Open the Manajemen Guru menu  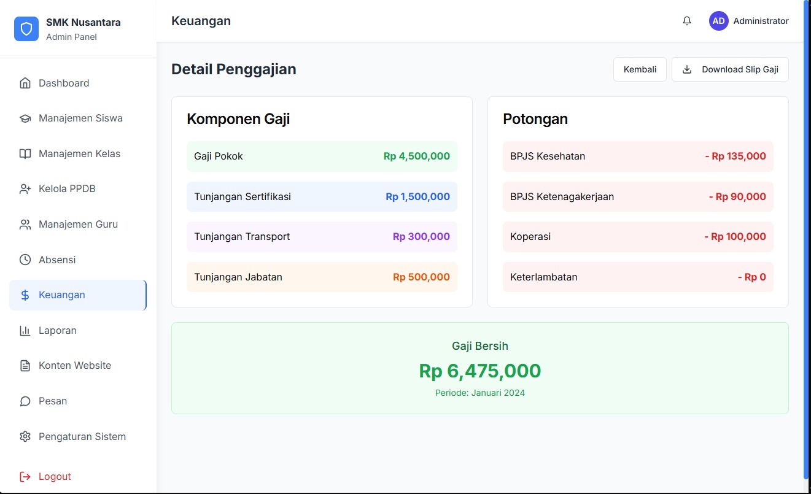pyautogui.click(x=77, y=225)
